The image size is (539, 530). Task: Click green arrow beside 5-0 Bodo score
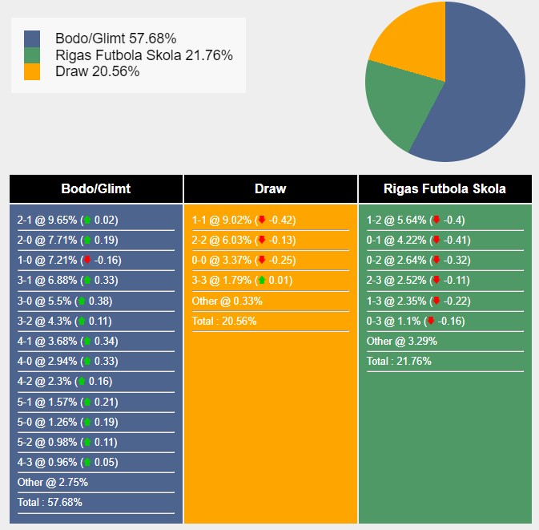[88, 422]
